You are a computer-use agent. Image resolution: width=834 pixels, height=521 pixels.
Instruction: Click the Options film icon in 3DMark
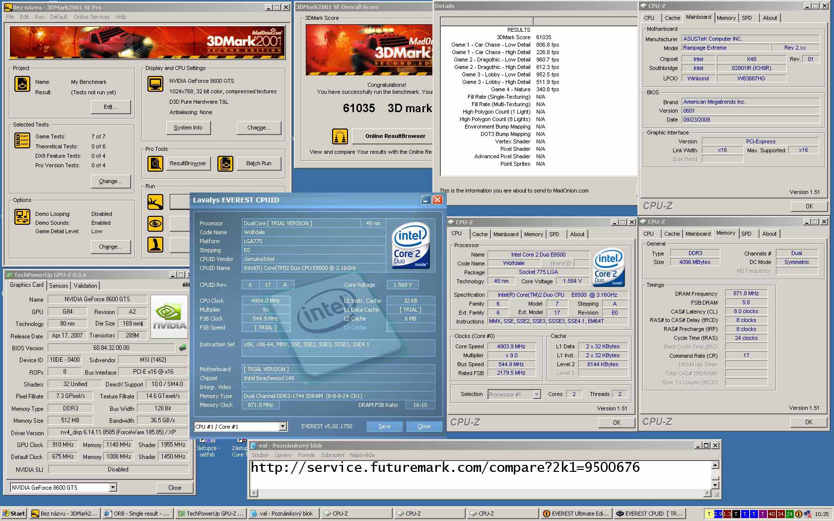tap(22, 217)
